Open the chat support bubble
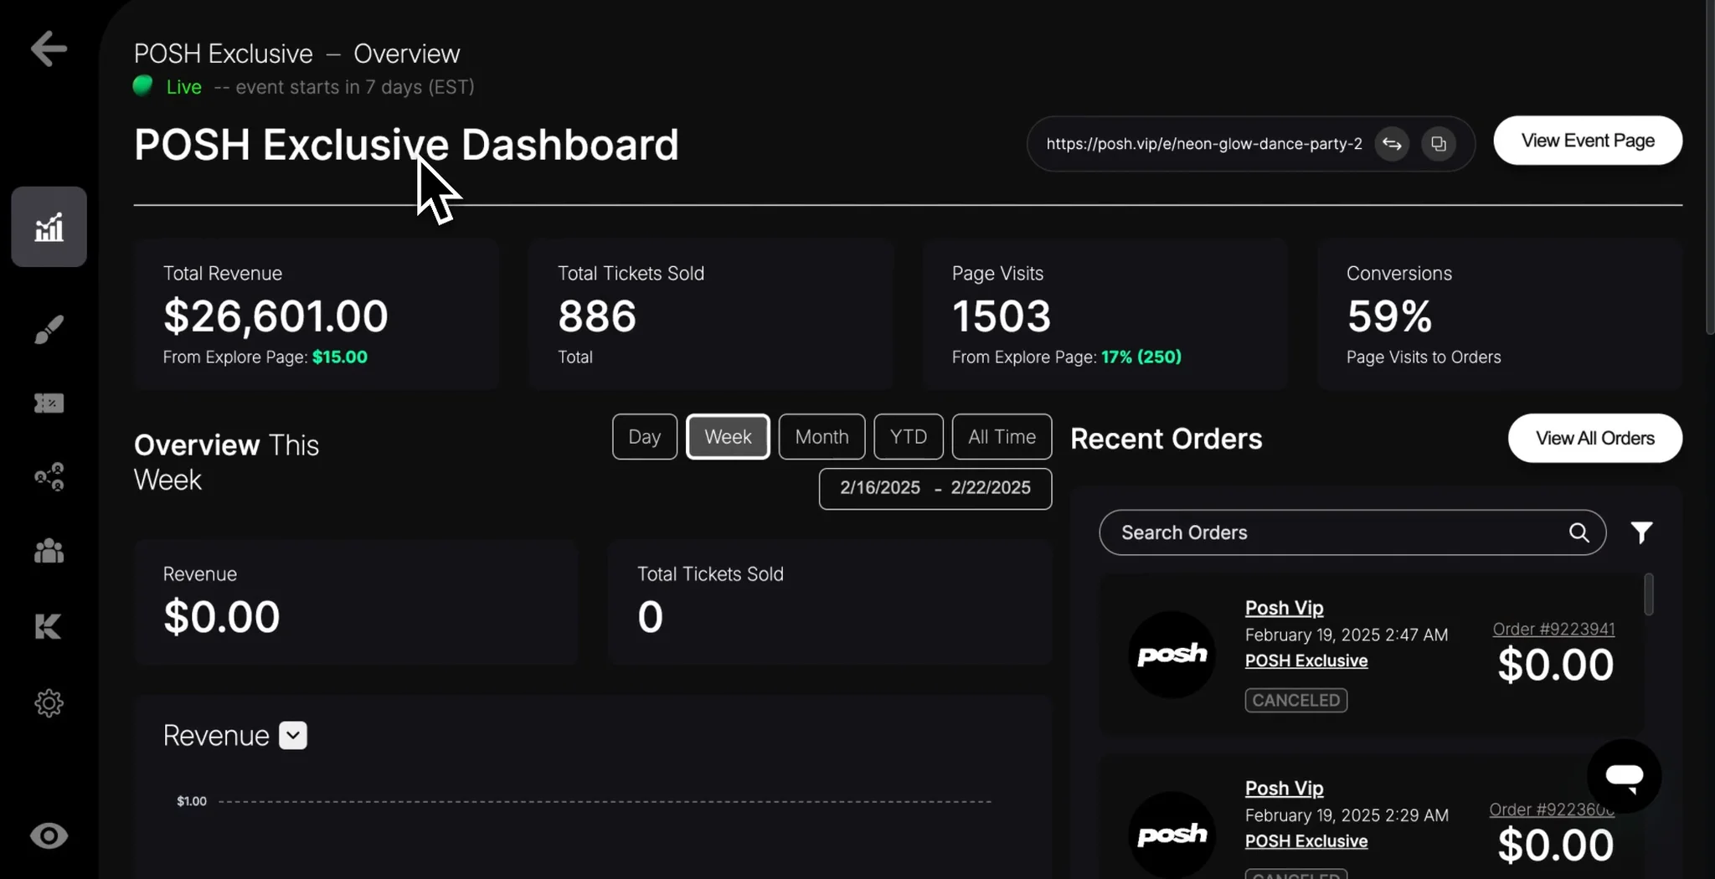The height and width of the screenshot is (879, 1715). (1624, 774)
